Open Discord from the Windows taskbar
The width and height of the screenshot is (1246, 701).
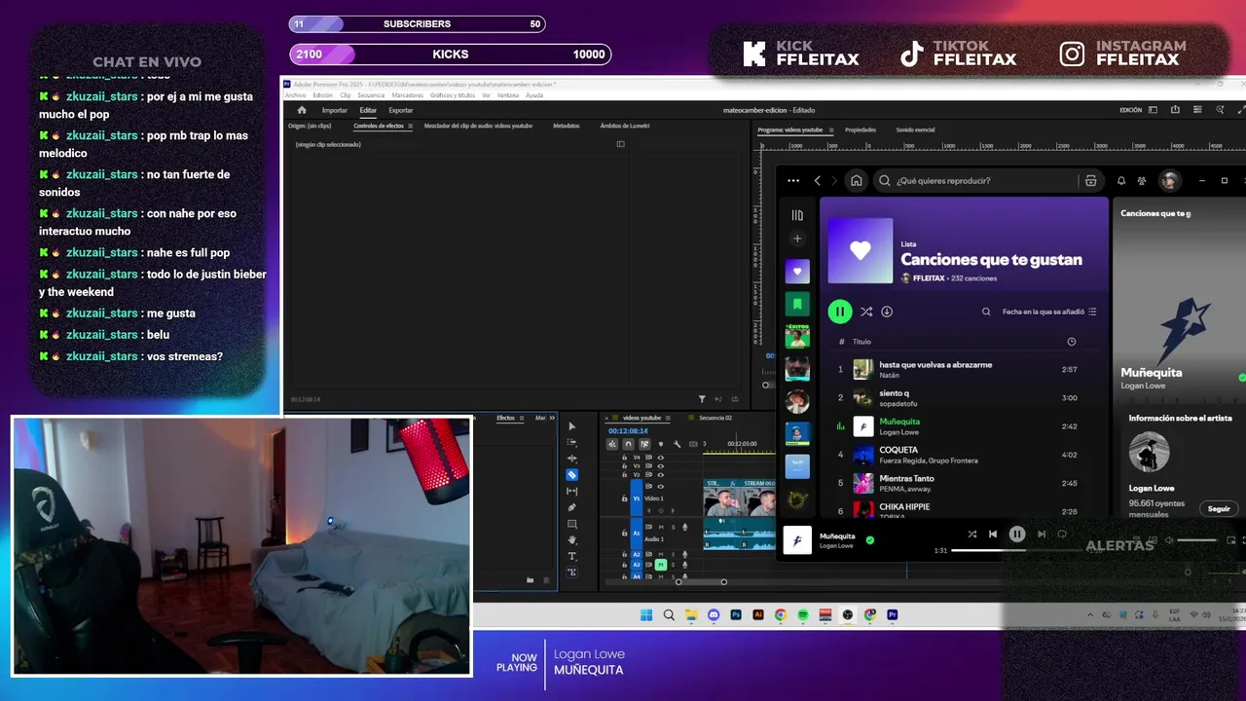[714, 615]
